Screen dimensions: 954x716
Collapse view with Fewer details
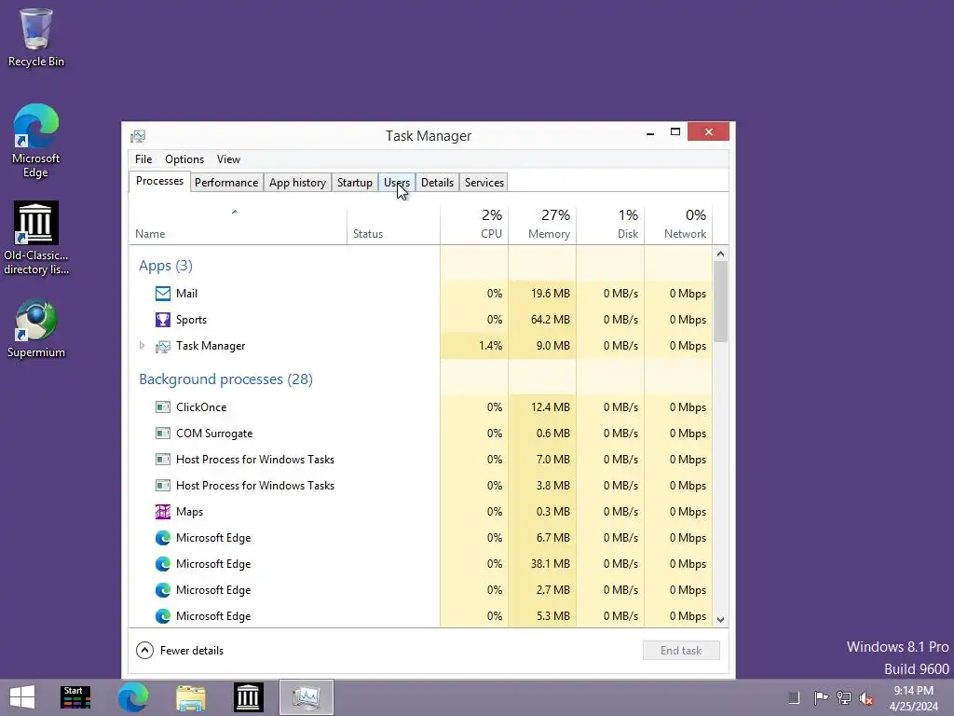click(180, 650)
